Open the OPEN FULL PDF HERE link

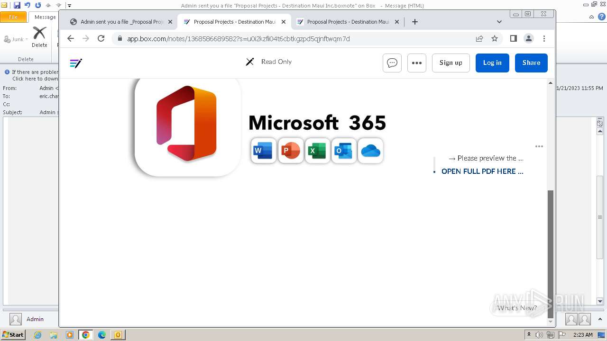482,171
